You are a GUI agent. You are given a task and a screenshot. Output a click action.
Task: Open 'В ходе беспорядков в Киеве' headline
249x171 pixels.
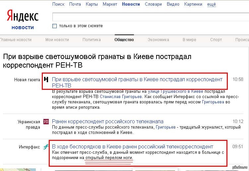pos(132,146)
